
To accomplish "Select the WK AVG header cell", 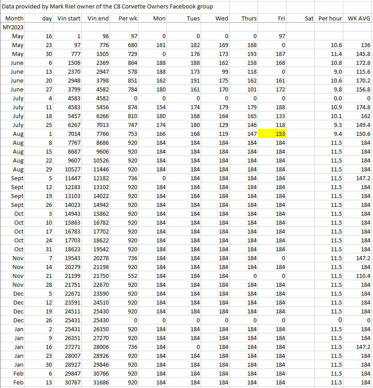I will pyautogui.click(x=359, y=18).
